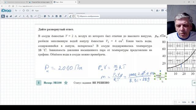Viewport: 196px width, 110px height.
Task: Select the sticky note tool
Action: [45, 16]
